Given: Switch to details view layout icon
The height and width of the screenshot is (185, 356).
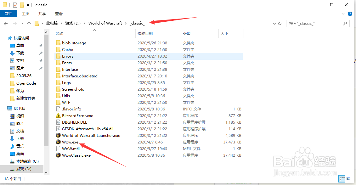Looking at the screenshot, I should tap(342, 179).
